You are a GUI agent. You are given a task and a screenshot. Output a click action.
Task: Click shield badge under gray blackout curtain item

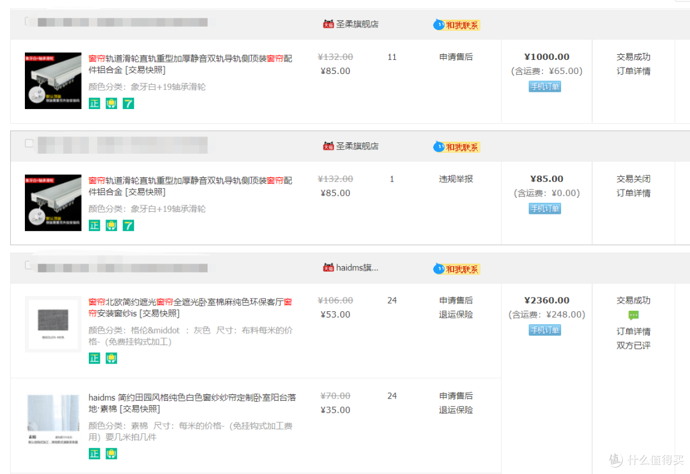point(111,359)
